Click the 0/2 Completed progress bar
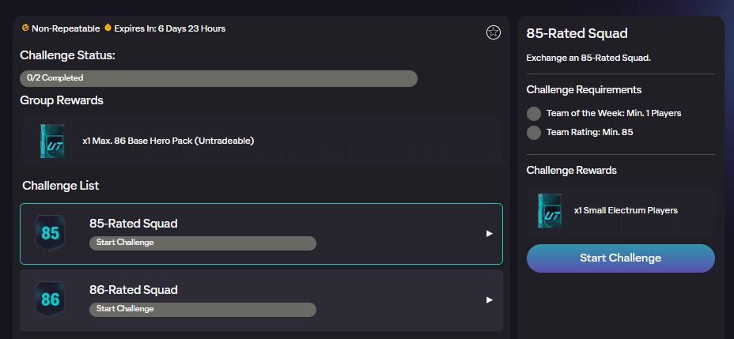 218,78
